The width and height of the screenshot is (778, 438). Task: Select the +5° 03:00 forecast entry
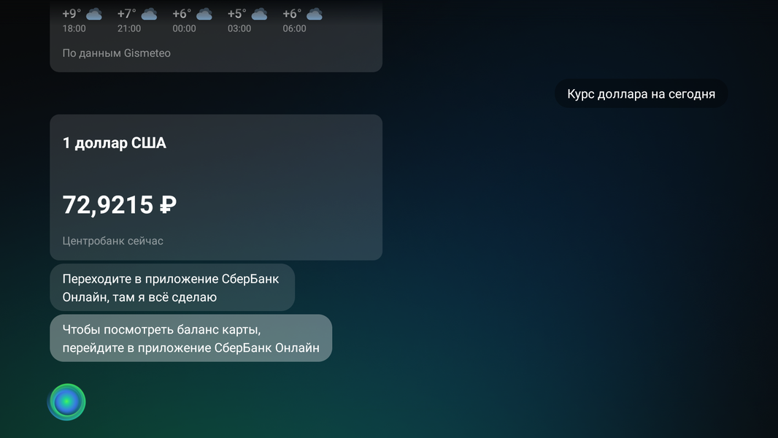tap(247, 20)
